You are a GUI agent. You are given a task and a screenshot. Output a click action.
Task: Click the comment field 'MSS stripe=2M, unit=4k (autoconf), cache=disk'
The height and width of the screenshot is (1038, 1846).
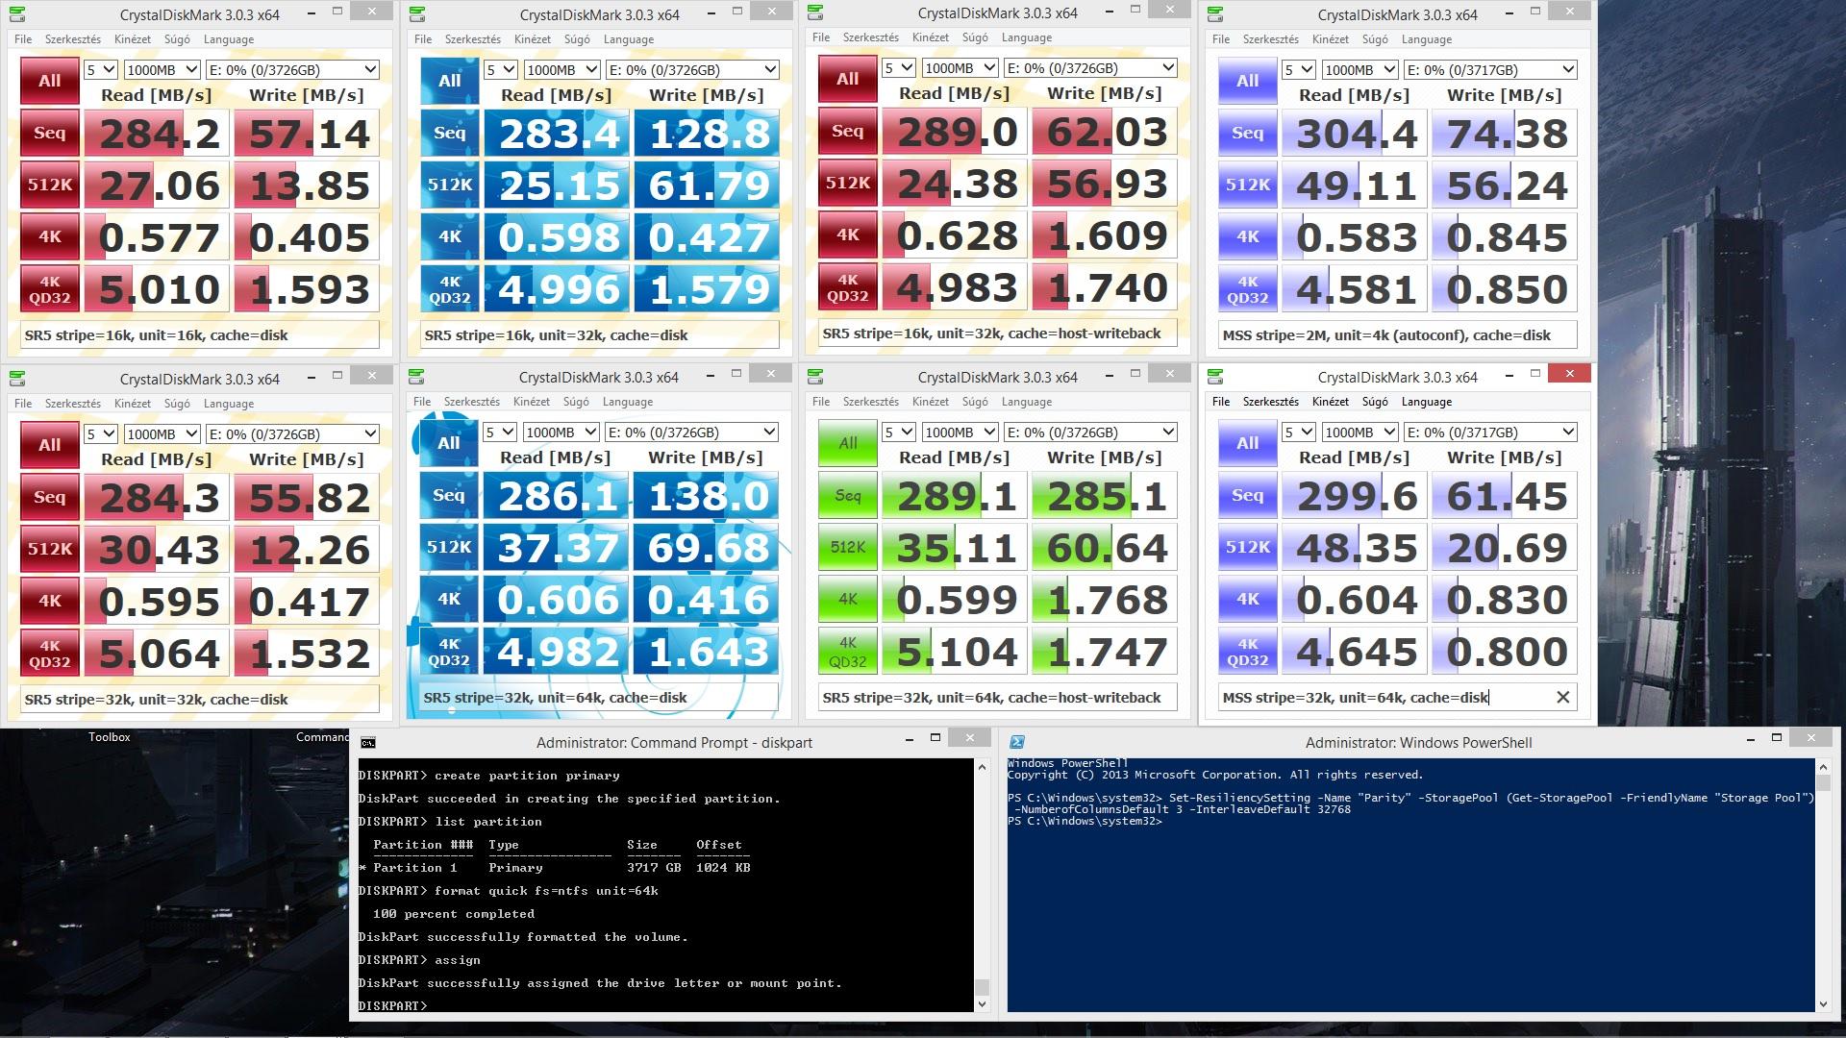pos(1398,335)
